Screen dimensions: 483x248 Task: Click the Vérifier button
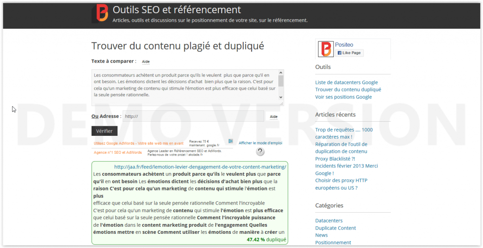(x=104, y=131)
